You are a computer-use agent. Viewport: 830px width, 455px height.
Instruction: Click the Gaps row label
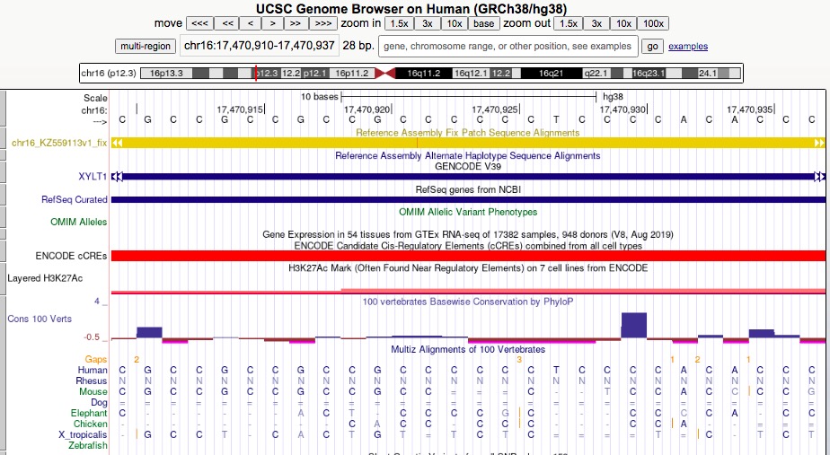click(x=96, y=359)
